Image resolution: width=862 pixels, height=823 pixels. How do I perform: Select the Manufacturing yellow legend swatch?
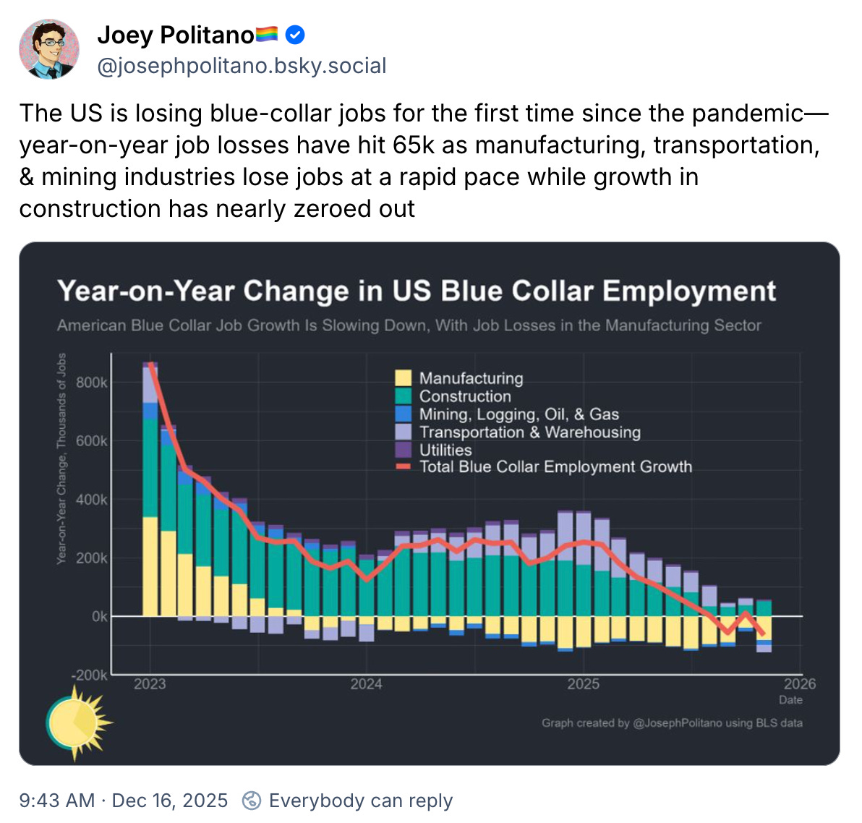[x=404, y=378]
